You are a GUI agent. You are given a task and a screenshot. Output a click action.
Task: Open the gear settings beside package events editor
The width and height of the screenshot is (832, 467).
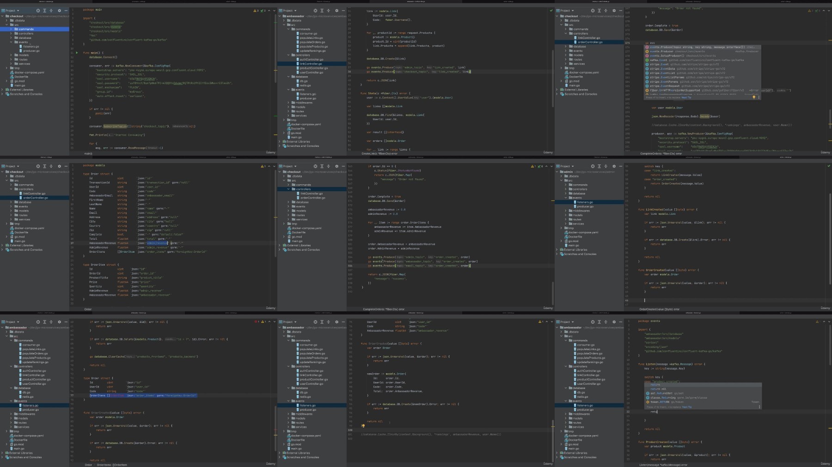tap(614, 322)
